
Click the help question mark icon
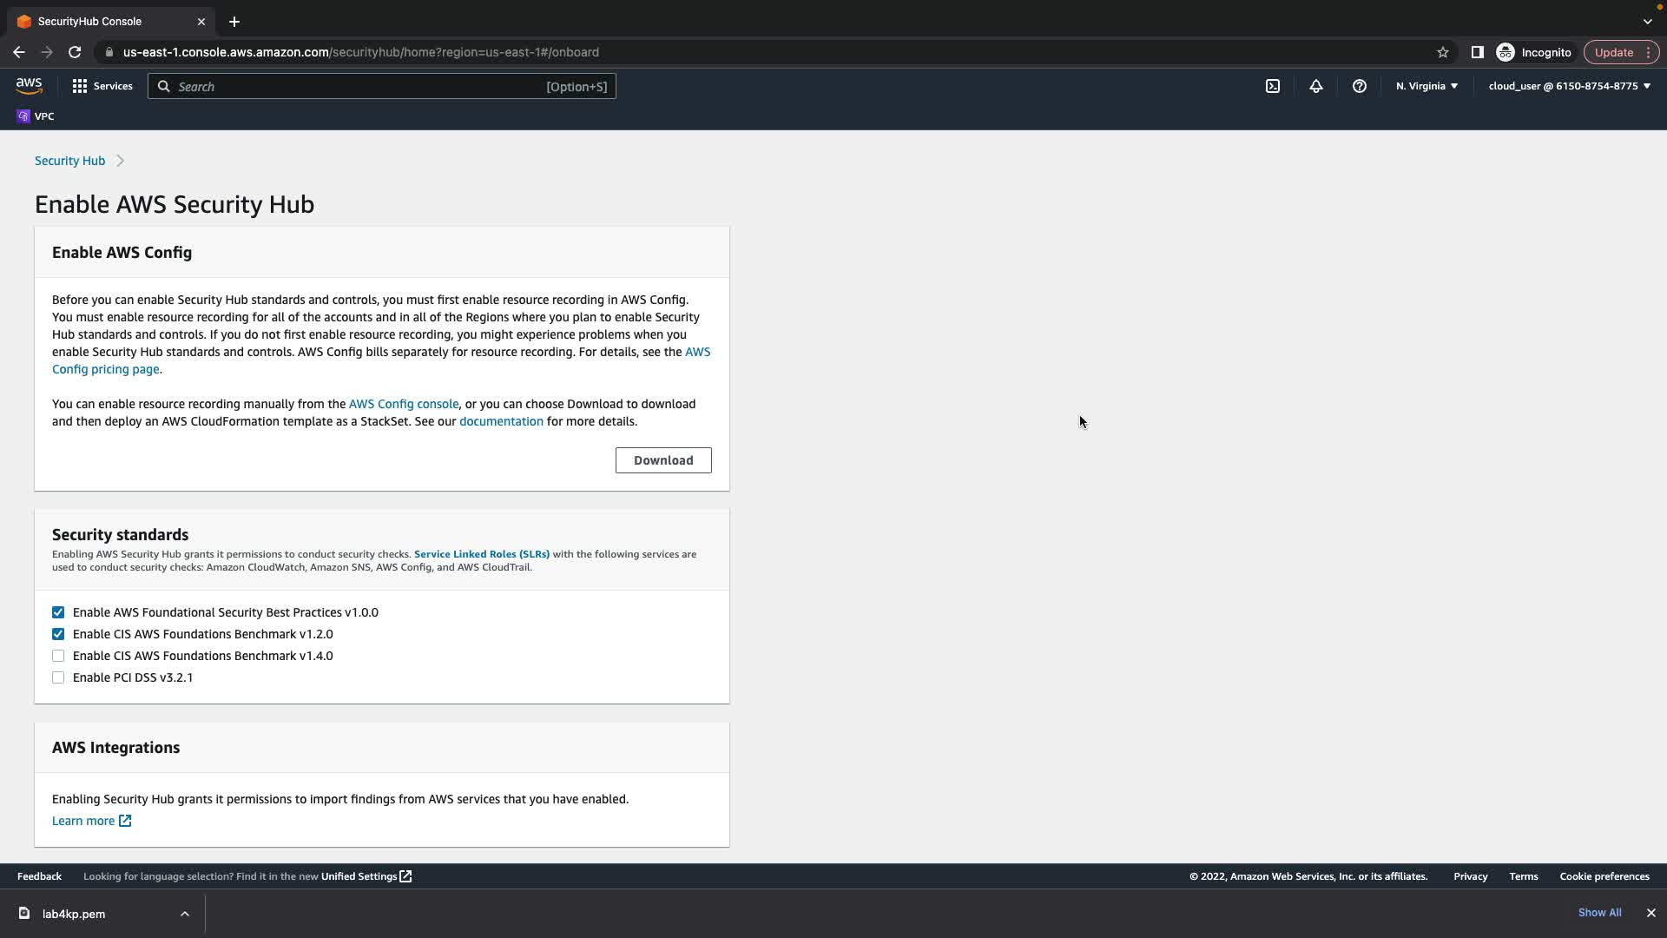pyautogui.click(x=1360, y=86)
